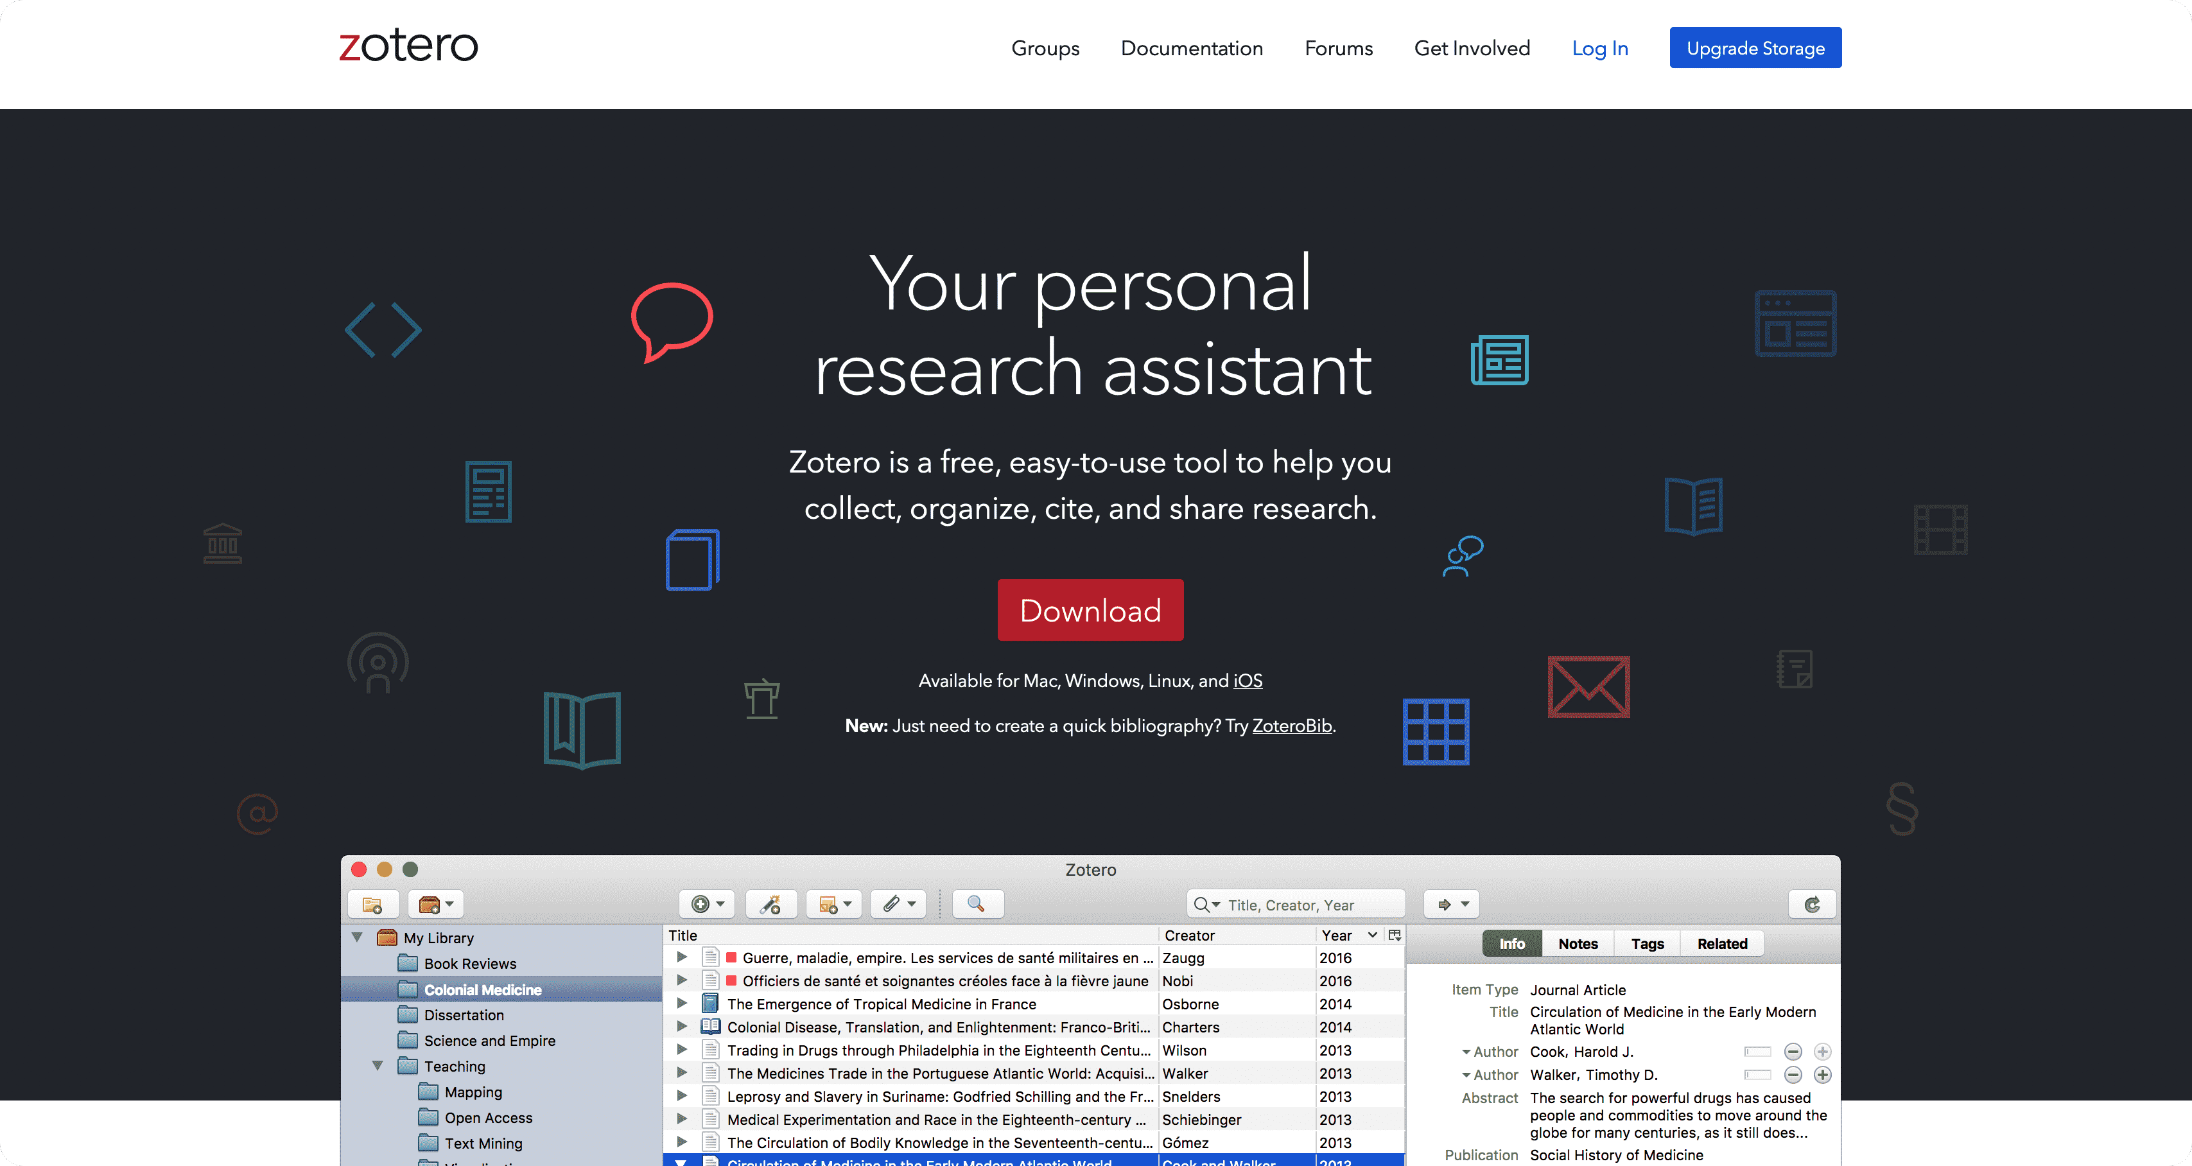2192x1166 pixels.
Task: Switch to the Tags tab
Action: click(x=1648, y=944)
